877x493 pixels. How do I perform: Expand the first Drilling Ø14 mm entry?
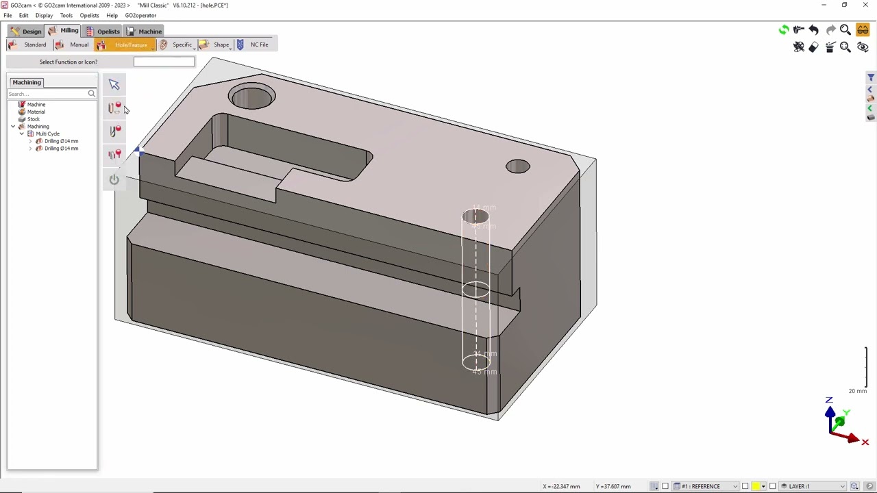(x=30, y=141)
